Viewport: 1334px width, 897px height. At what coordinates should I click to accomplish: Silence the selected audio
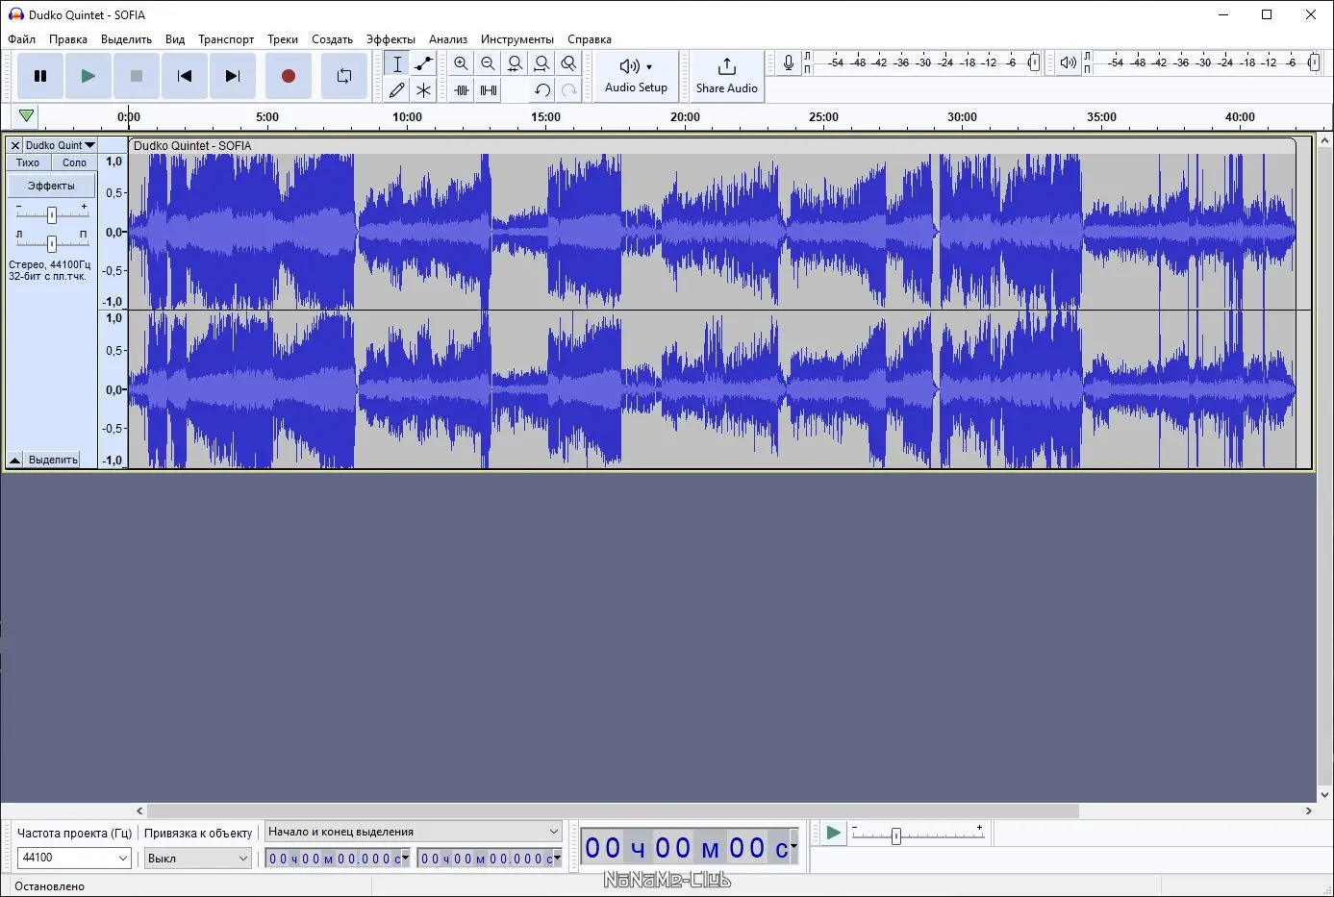click(488, 90)
